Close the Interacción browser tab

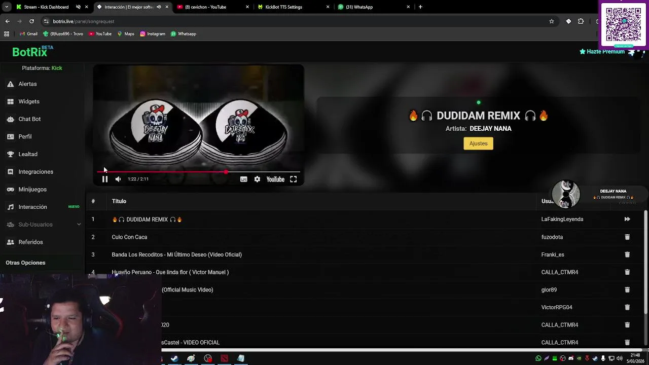pos(167,7)
